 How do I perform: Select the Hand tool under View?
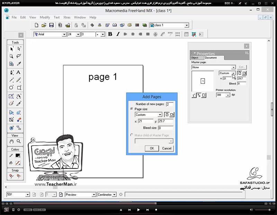11,141
